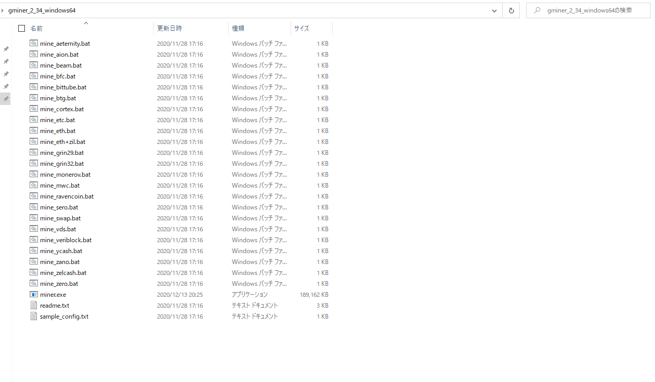This screenshot has width=655, height=382.
Task: Click the sort arrow above 名前 column
Action: (86, 23)
